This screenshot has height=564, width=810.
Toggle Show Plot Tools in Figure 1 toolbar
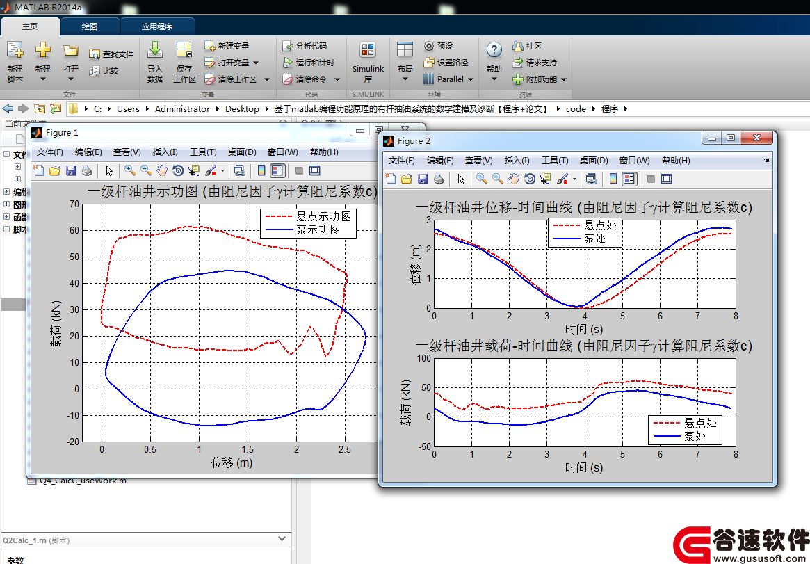pyautogui.click(x=314, y=170)
